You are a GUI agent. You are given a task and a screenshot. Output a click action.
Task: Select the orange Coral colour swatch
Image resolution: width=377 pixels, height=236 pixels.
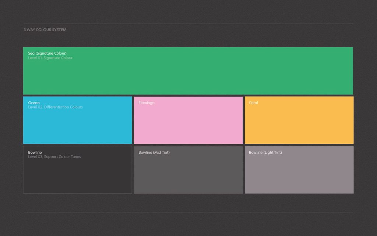299,120
